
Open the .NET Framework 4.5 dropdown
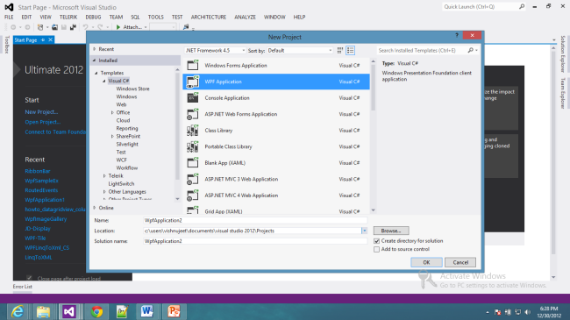tap(215, 51)
